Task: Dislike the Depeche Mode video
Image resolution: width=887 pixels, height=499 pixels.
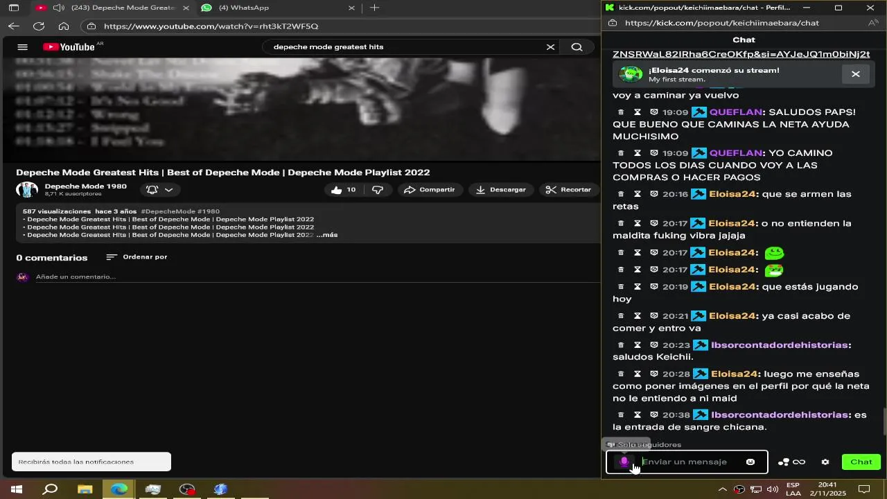Action: coord(378,190)
